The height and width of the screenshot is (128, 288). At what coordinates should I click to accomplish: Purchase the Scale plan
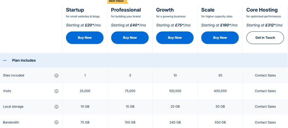click(220, 38)
